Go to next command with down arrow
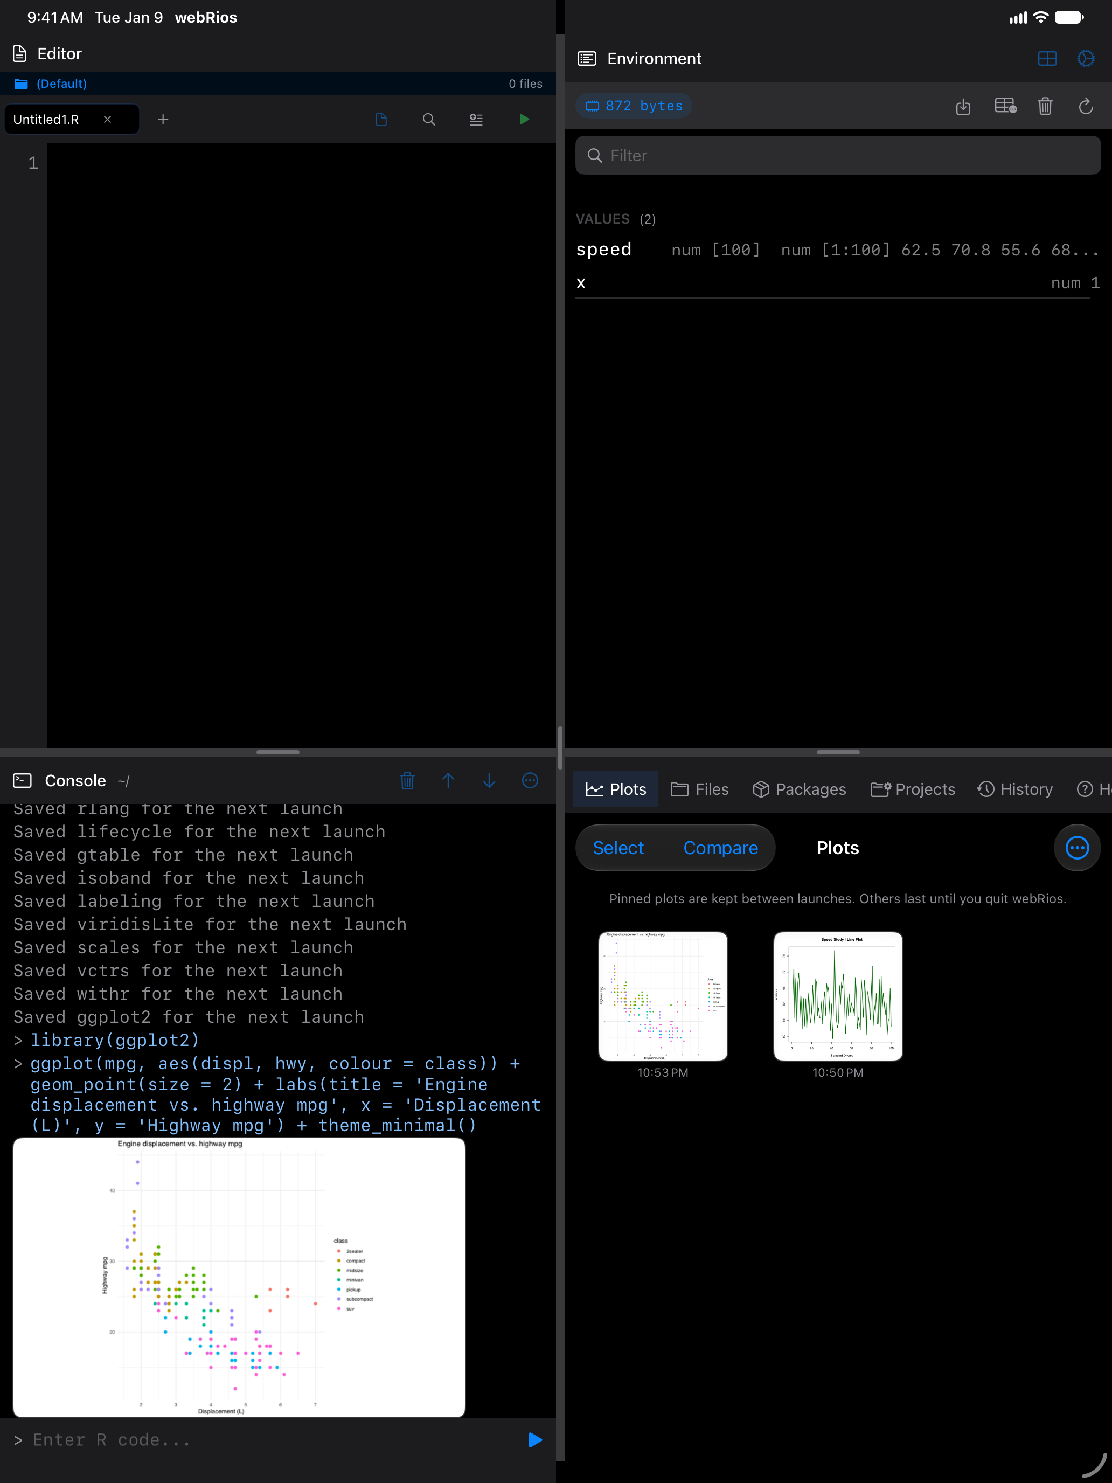Screen dimensions: 1112x1483 point(489,780)
